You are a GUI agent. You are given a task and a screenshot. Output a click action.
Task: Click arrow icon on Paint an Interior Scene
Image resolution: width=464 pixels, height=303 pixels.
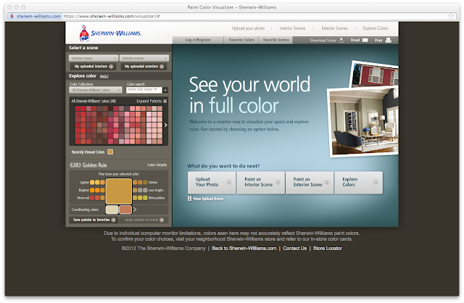pos(278,182)
